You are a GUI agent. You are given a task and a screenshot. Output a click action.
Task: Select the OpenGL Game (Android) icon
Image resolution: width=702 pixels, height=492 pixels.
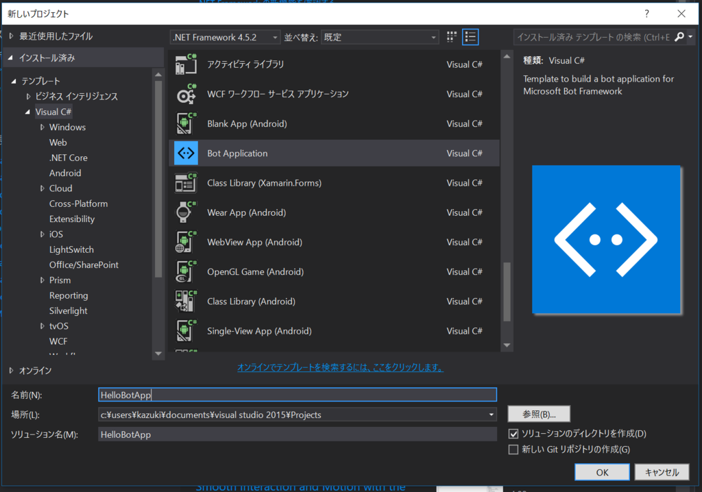coord(186,272)
